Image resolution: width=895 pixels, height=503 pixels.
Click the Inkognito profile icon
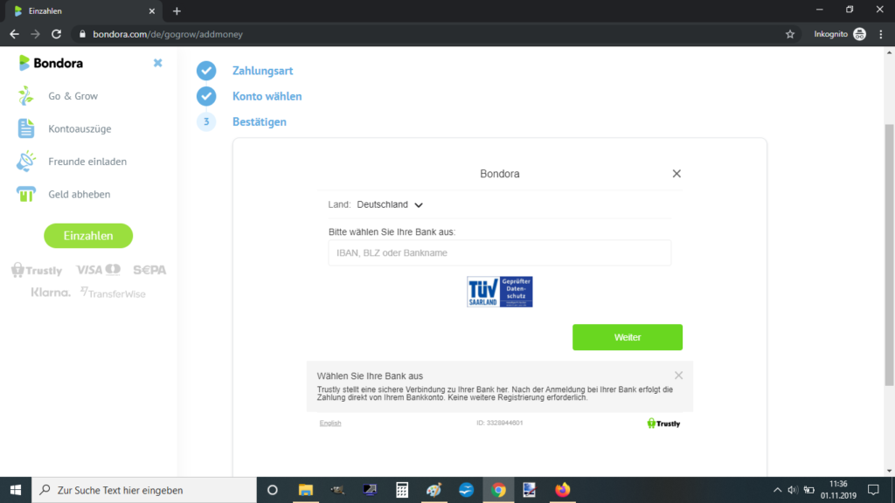pos(860,34)
